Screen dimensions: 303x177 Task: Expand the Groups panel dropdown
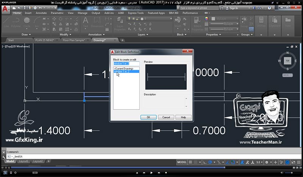pyautogui.click(x=247, y=34)
